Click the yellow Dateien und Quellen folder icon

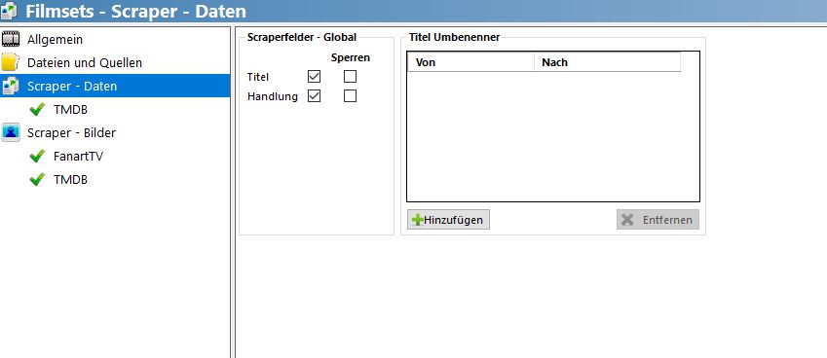point(10,62)
